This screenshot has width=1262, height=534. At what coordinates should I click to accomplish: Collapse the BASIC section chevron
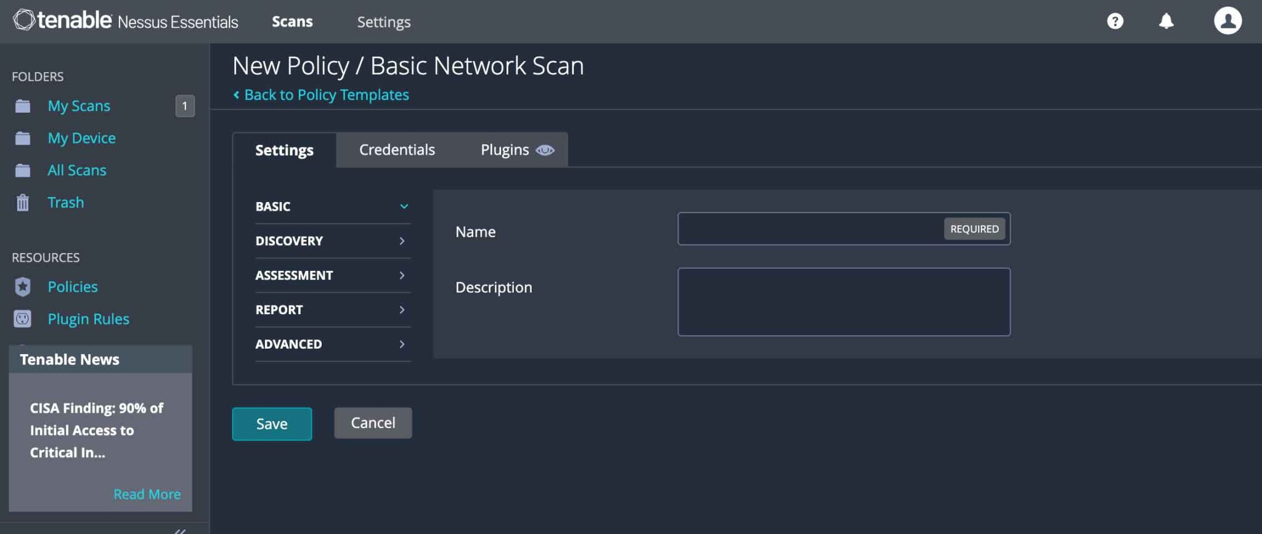404,206
